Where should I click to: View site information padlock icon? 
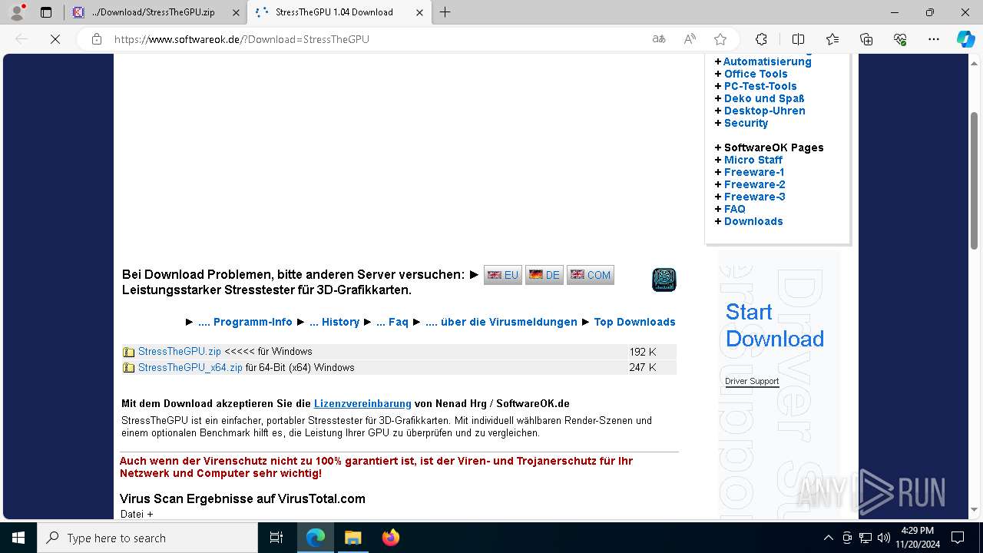pos(97,39)
